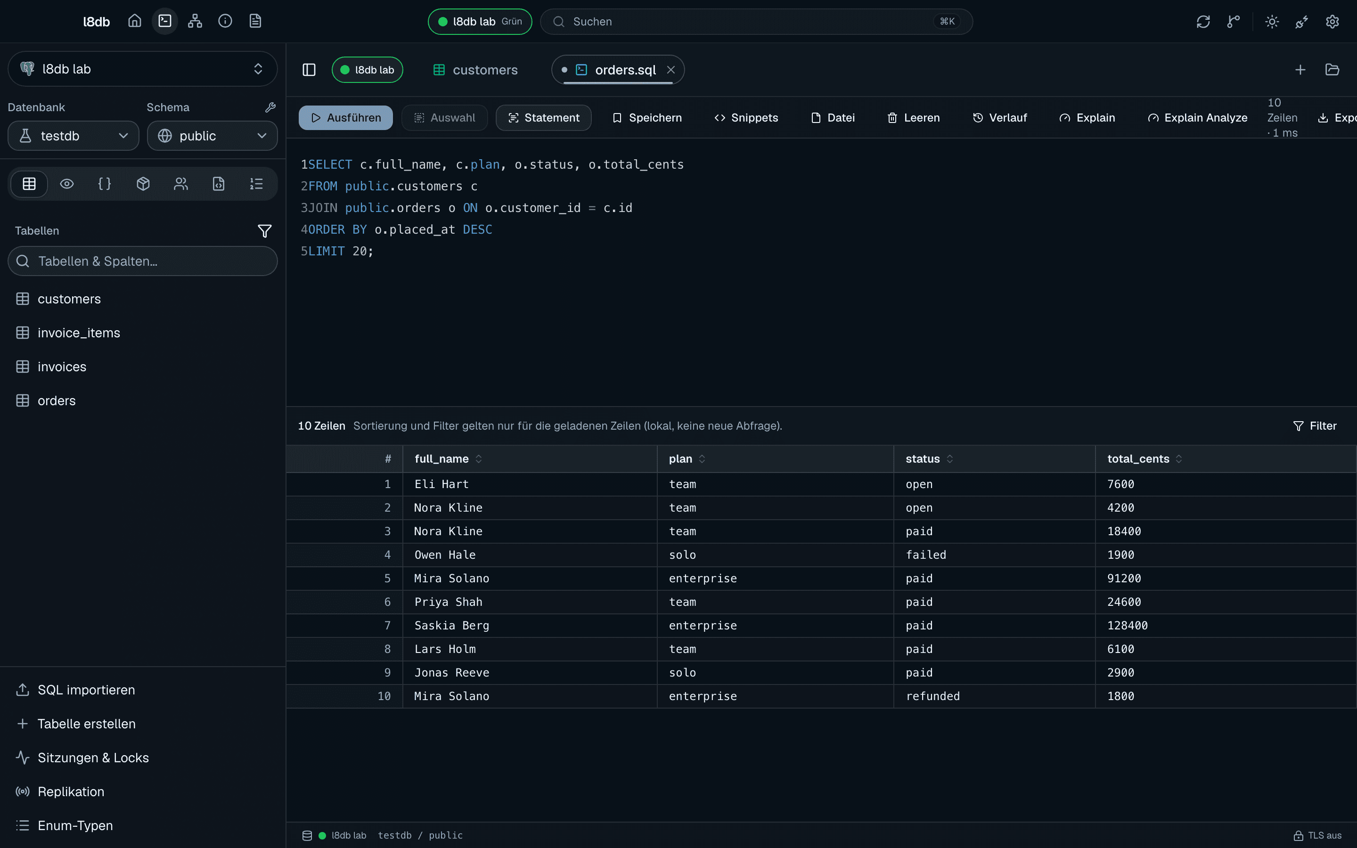Viewport: 1357px width, 848px height.
Task: Open the testdb database dropdown
Action: (74, 136)
